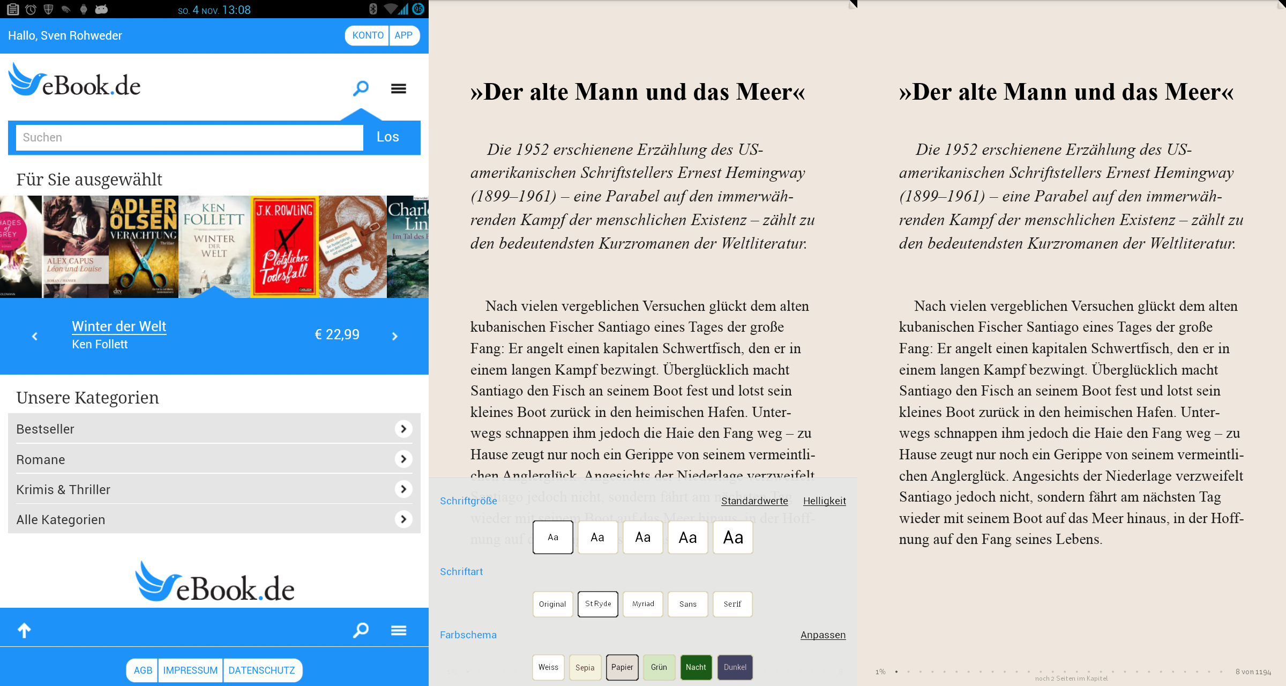This screenshot has height=686, width=1286.
Task: Open the APP tab
Action: click(x=404, y=35)
